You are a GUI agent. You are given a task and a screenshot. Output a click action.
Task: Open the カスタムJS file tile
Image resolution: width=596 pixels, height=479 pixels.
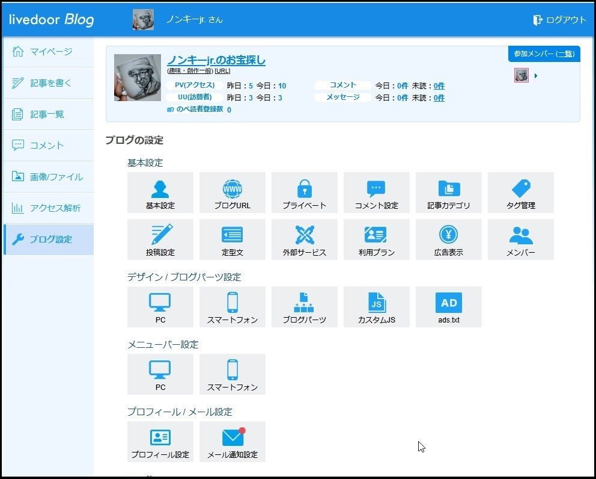pos(376,307)
